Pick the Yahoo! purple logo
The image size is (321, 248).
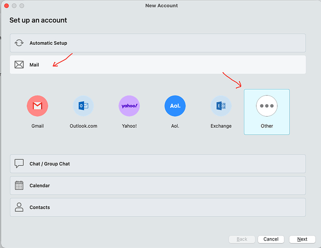(129, 106)
